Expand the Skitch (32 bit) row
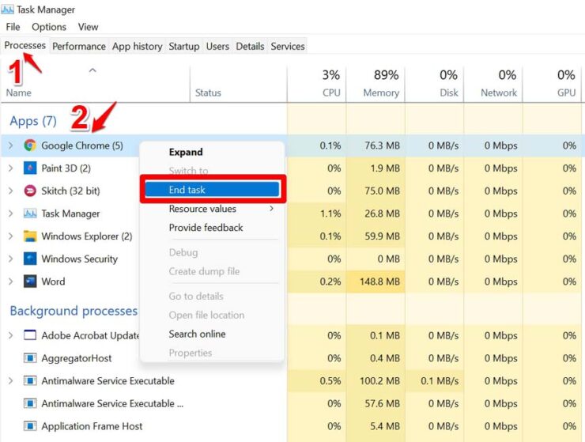585x442 pixels. pyautogui.click(x=10, y=191)
